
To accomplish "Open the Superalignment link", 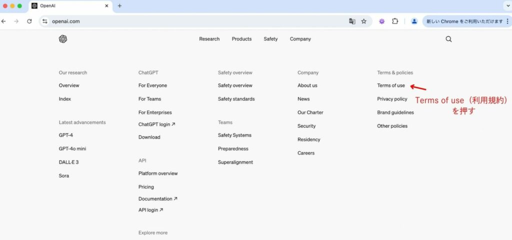I will point(235,162).
